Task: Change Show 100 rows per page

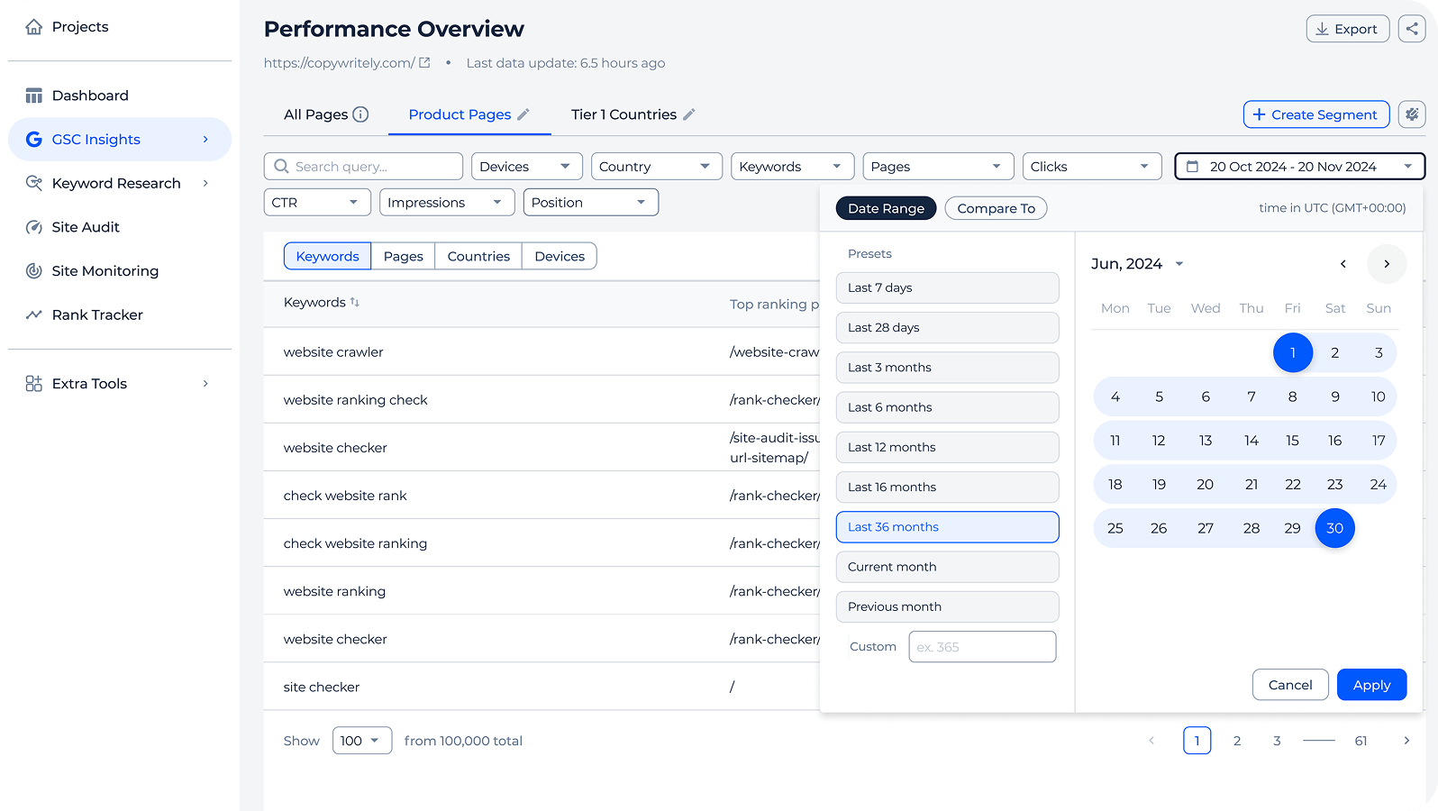Action: 362,741
